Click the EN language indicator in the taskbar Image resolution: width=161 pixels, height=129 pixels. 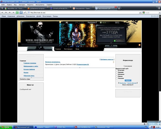tap(146, 127)
